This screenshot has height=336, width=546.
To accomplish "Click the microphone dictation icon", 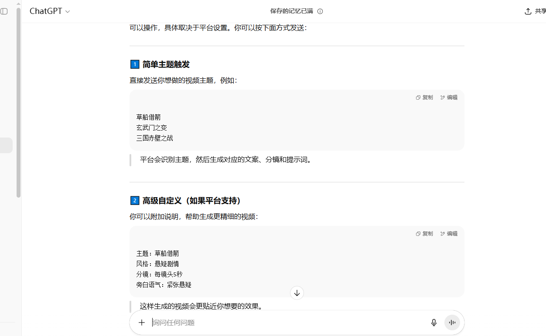I will click(434, 323).
